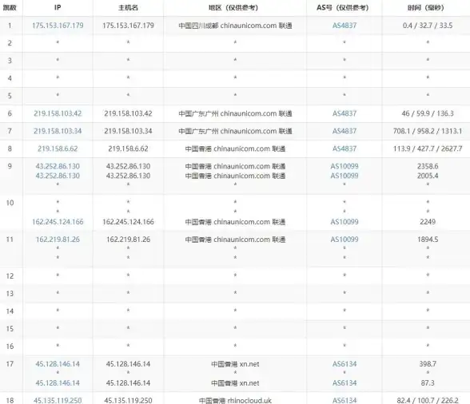Click AS10099 link beside 2005.4 time
Screen dimensions: 470x404
pyautogui.click(x=345, y=176)
